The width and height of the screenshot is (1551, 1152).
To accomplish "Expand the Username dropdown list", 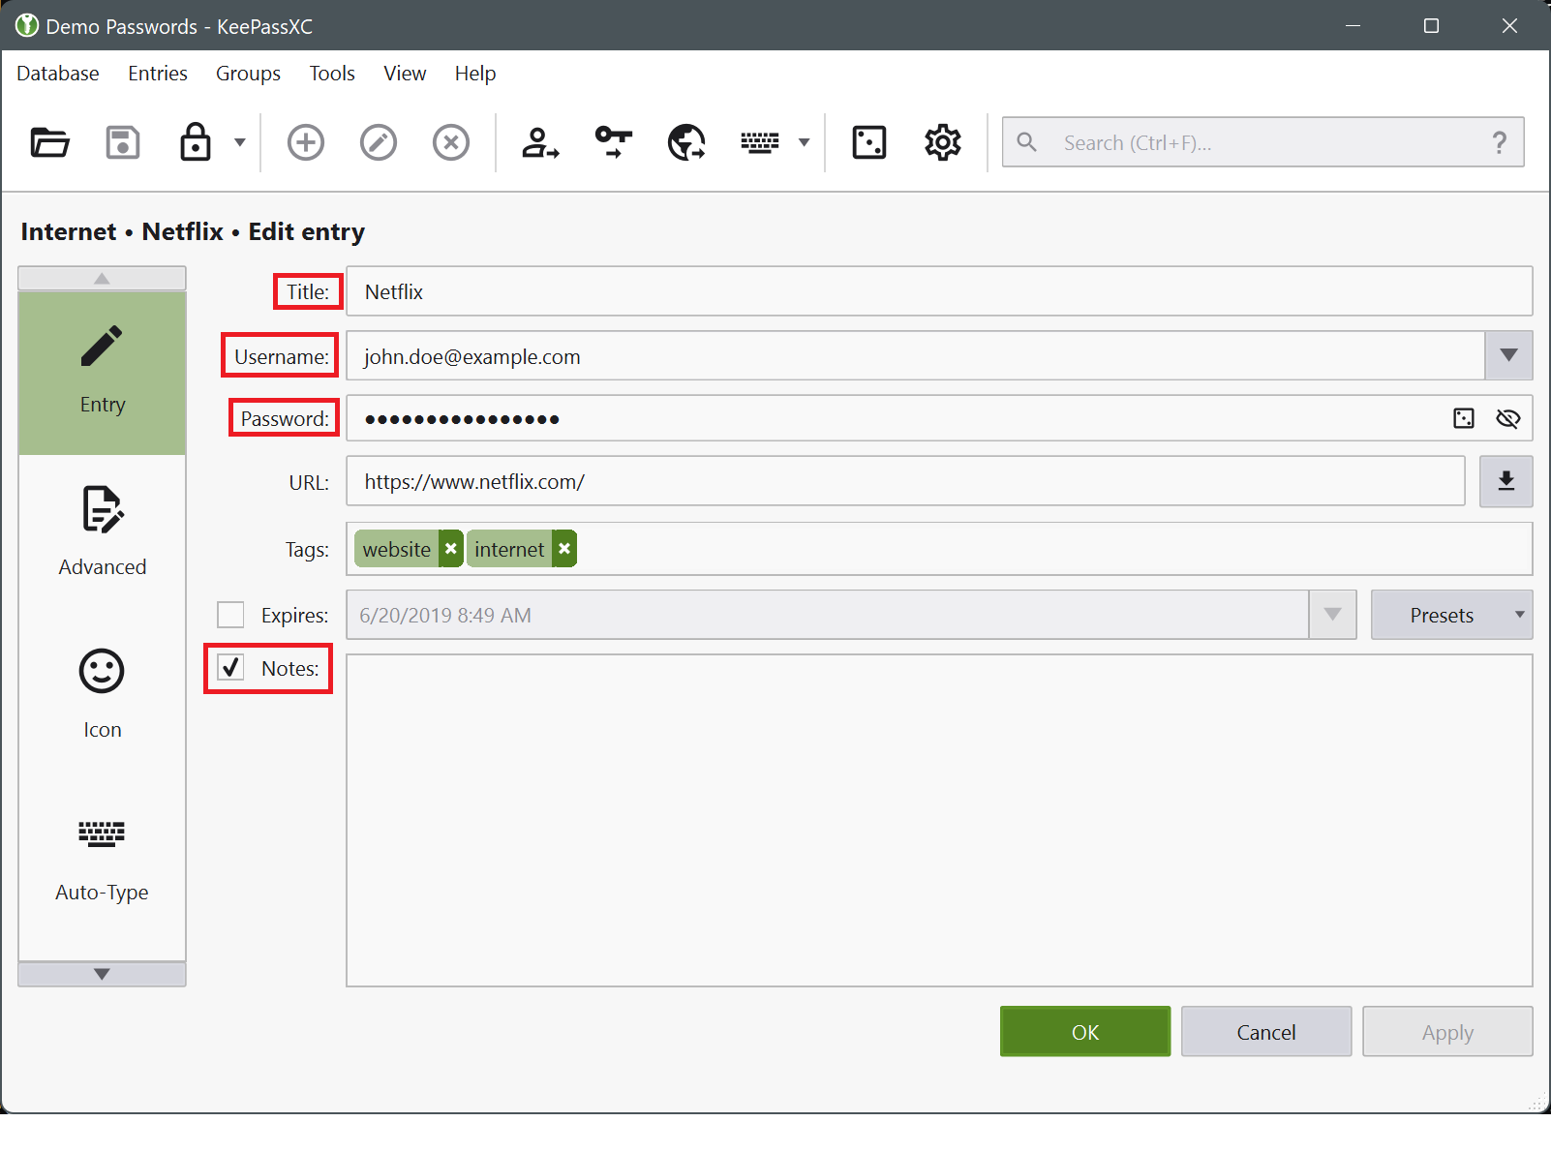I will pos(1508,356).
